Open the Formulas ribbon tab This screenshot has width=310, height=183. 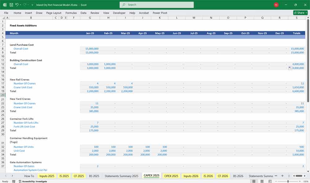pyautogui.click(x=71, y=13)
